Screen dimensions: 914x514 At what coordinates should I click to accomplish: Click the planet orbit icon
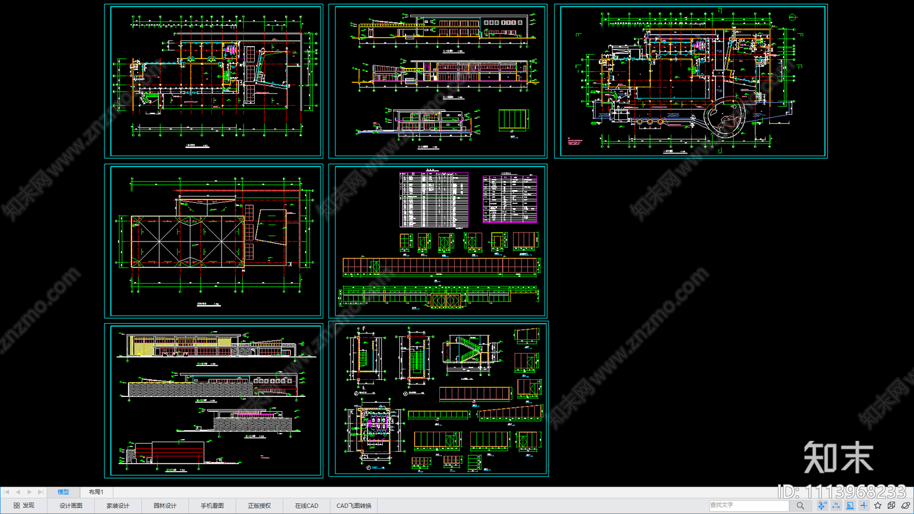[x=905, y=505]
